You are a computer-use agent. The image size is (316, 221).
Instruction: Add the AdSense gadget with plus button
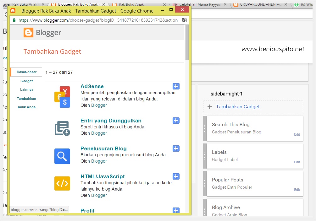176,86
